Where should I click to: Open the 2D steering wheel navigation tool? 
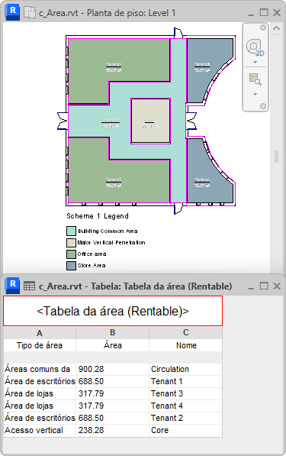tap(255, 47)
